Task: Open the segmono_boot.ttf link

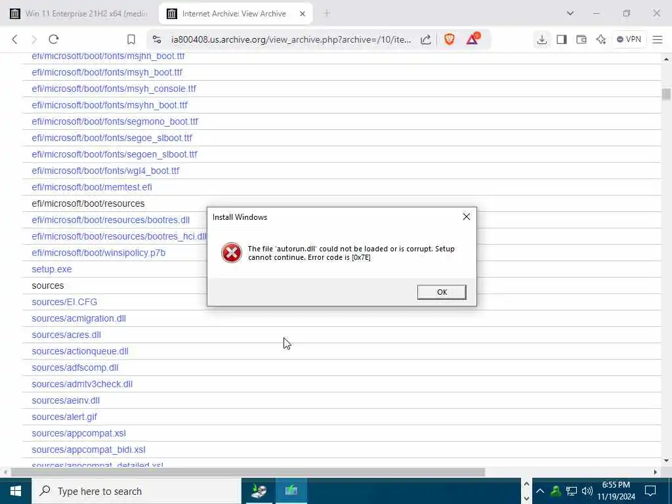Action: [x=115, y=121]
